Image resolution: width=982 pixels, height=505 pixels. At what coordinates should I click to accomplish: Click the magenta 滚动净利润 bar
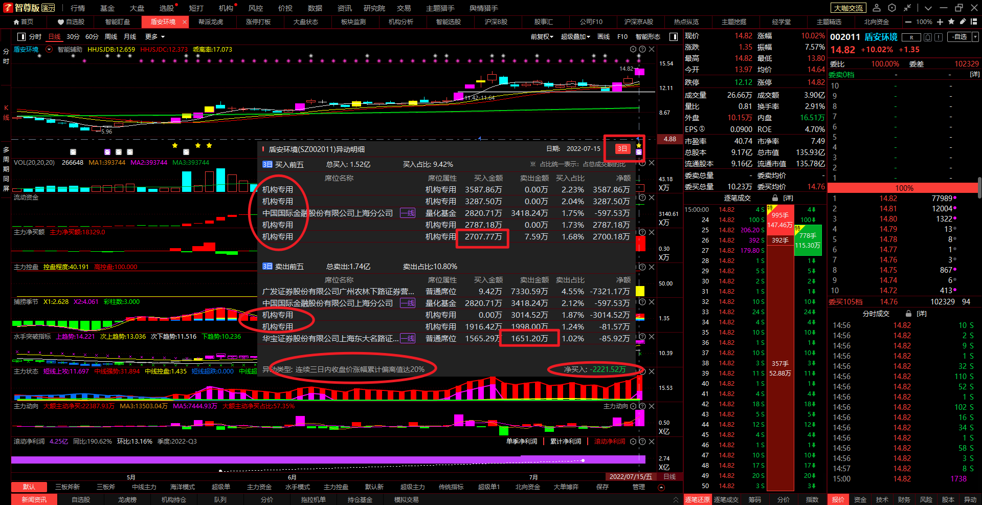pos(328,459)
